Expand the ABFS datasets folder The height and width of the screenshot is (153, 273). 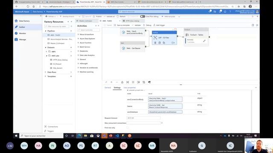click(46, 51)
